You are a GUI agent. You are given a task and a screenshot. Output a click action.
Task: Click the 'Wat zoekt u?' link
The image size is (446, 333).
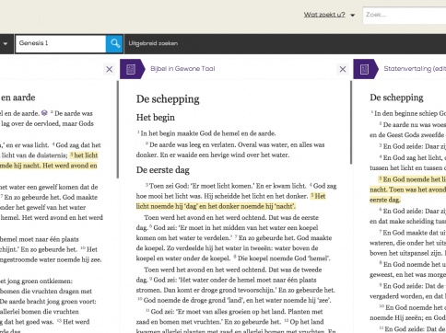pos(324,15)
